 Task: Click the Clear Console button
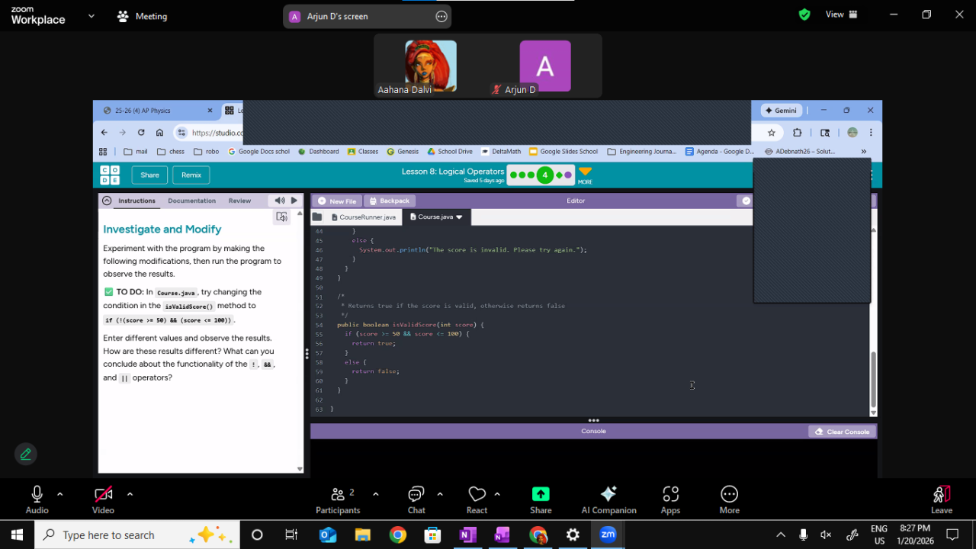point(843,432)
